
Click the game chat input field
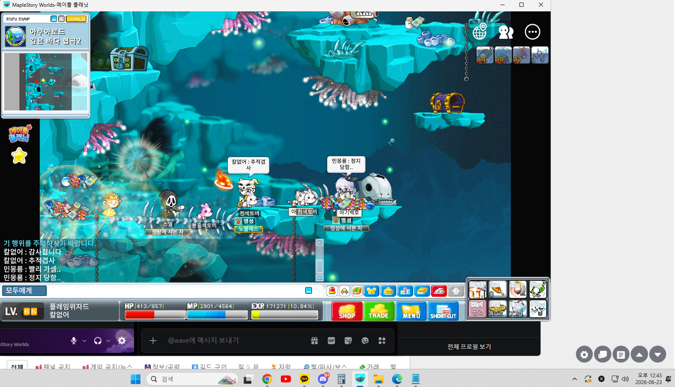175,290
